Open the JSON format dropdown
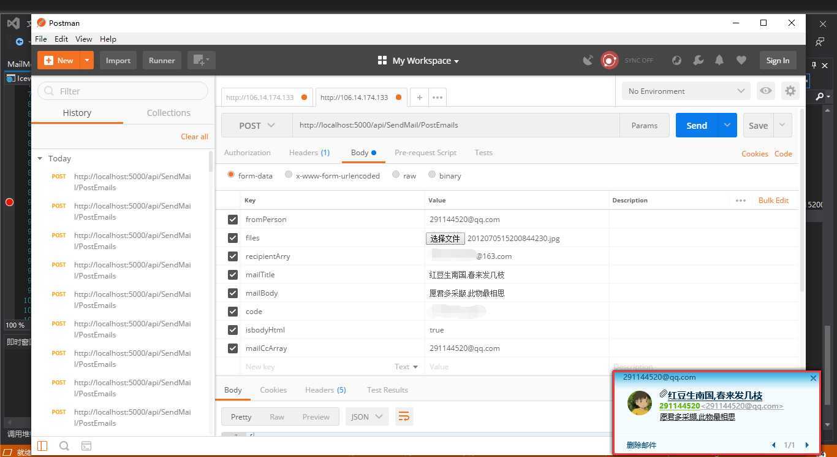Image resolution: width=837 pixels, height=457 pixels. 367,417
